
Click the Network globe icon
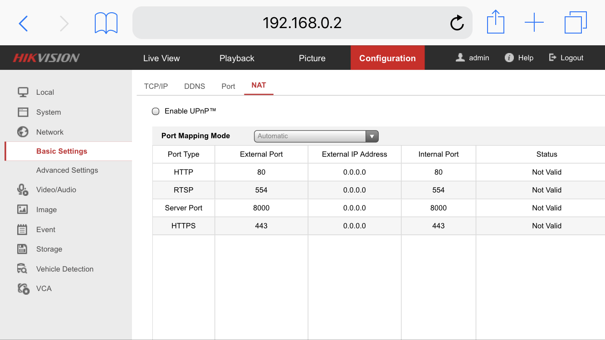click(23, 132)
